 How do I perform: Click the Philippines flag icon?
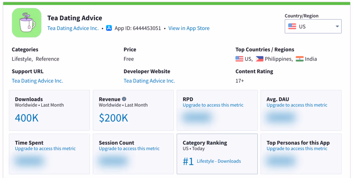[x=259, y=59]
